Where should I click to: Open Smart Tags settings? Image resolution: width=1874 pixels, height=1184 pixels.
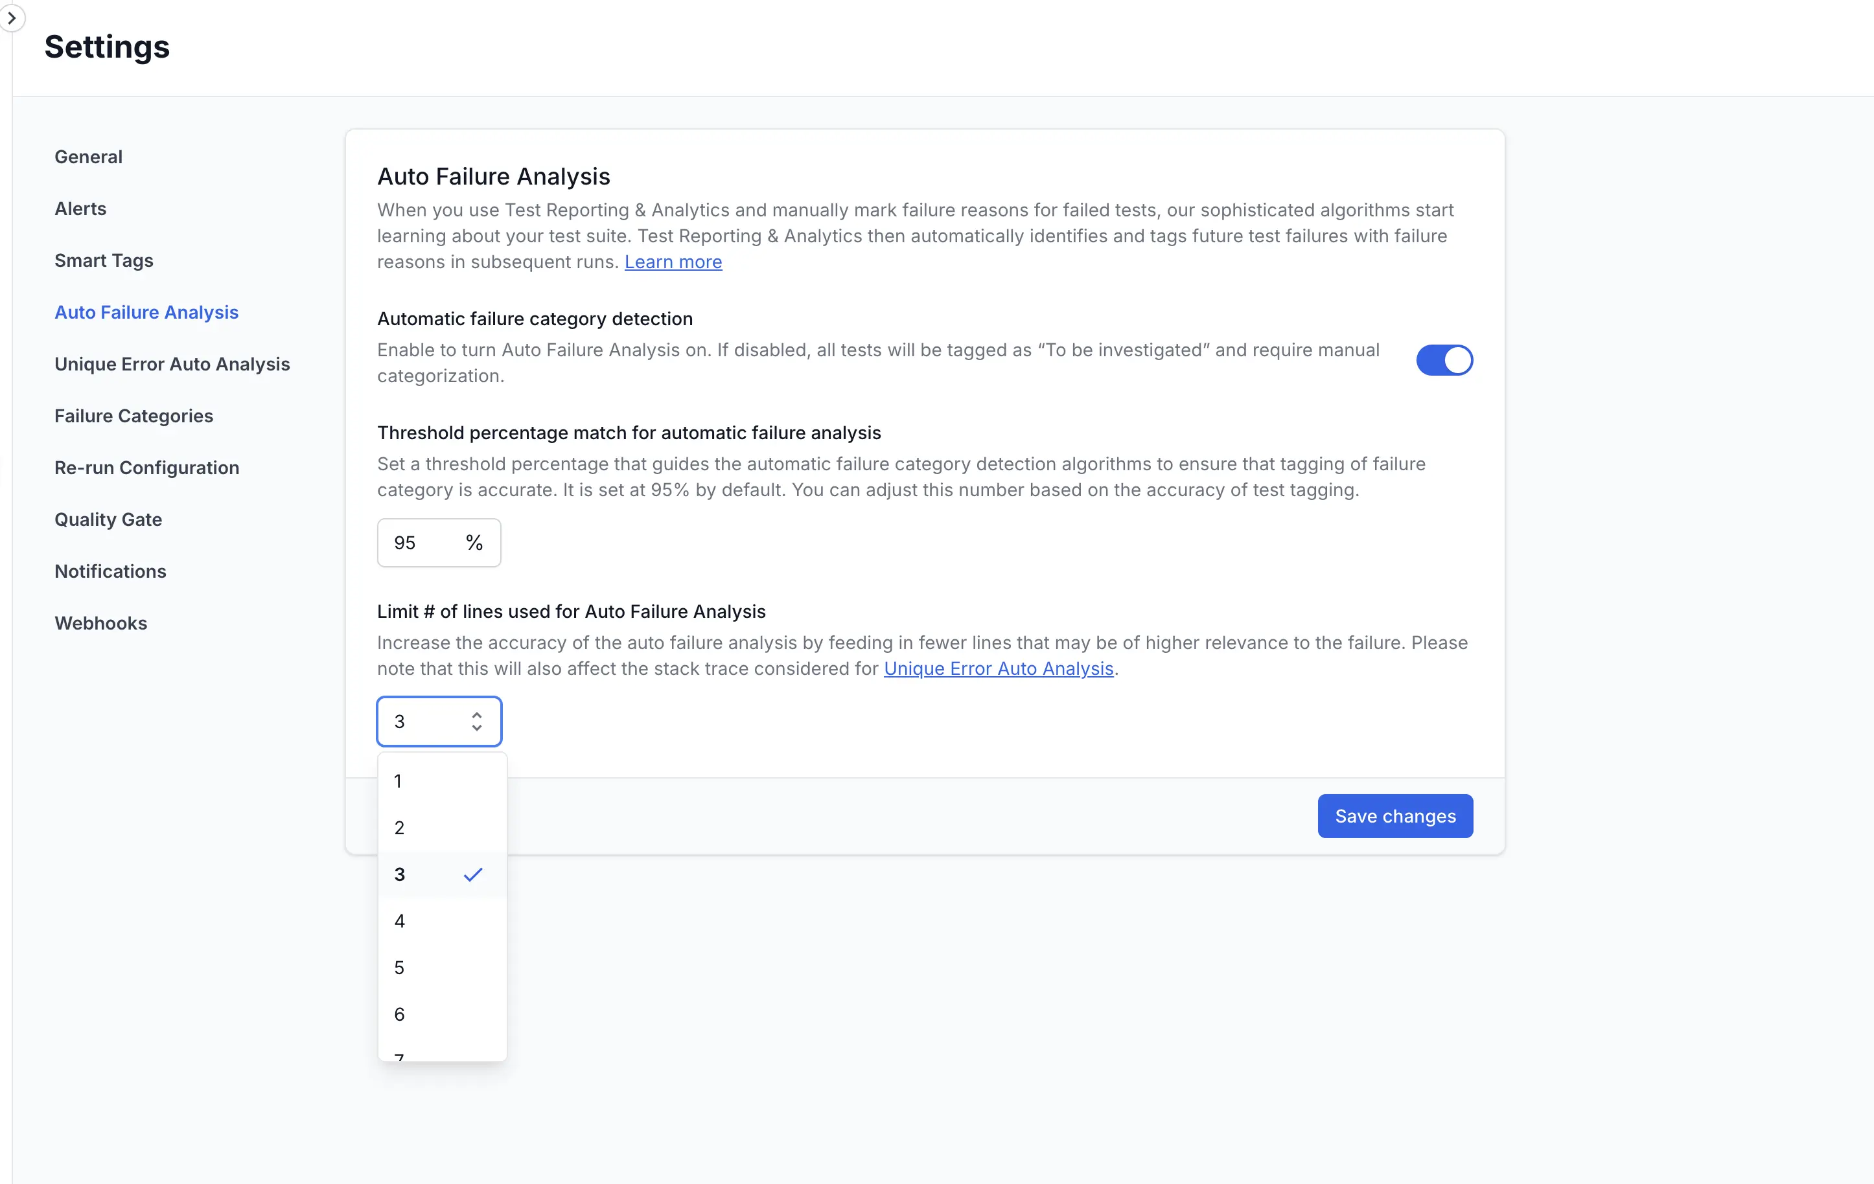coord(104,260)
